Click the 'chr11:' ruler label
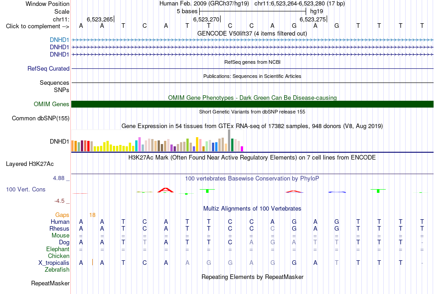Image resolution: width=434 pixels, height=294 pixels. (61, 19)
